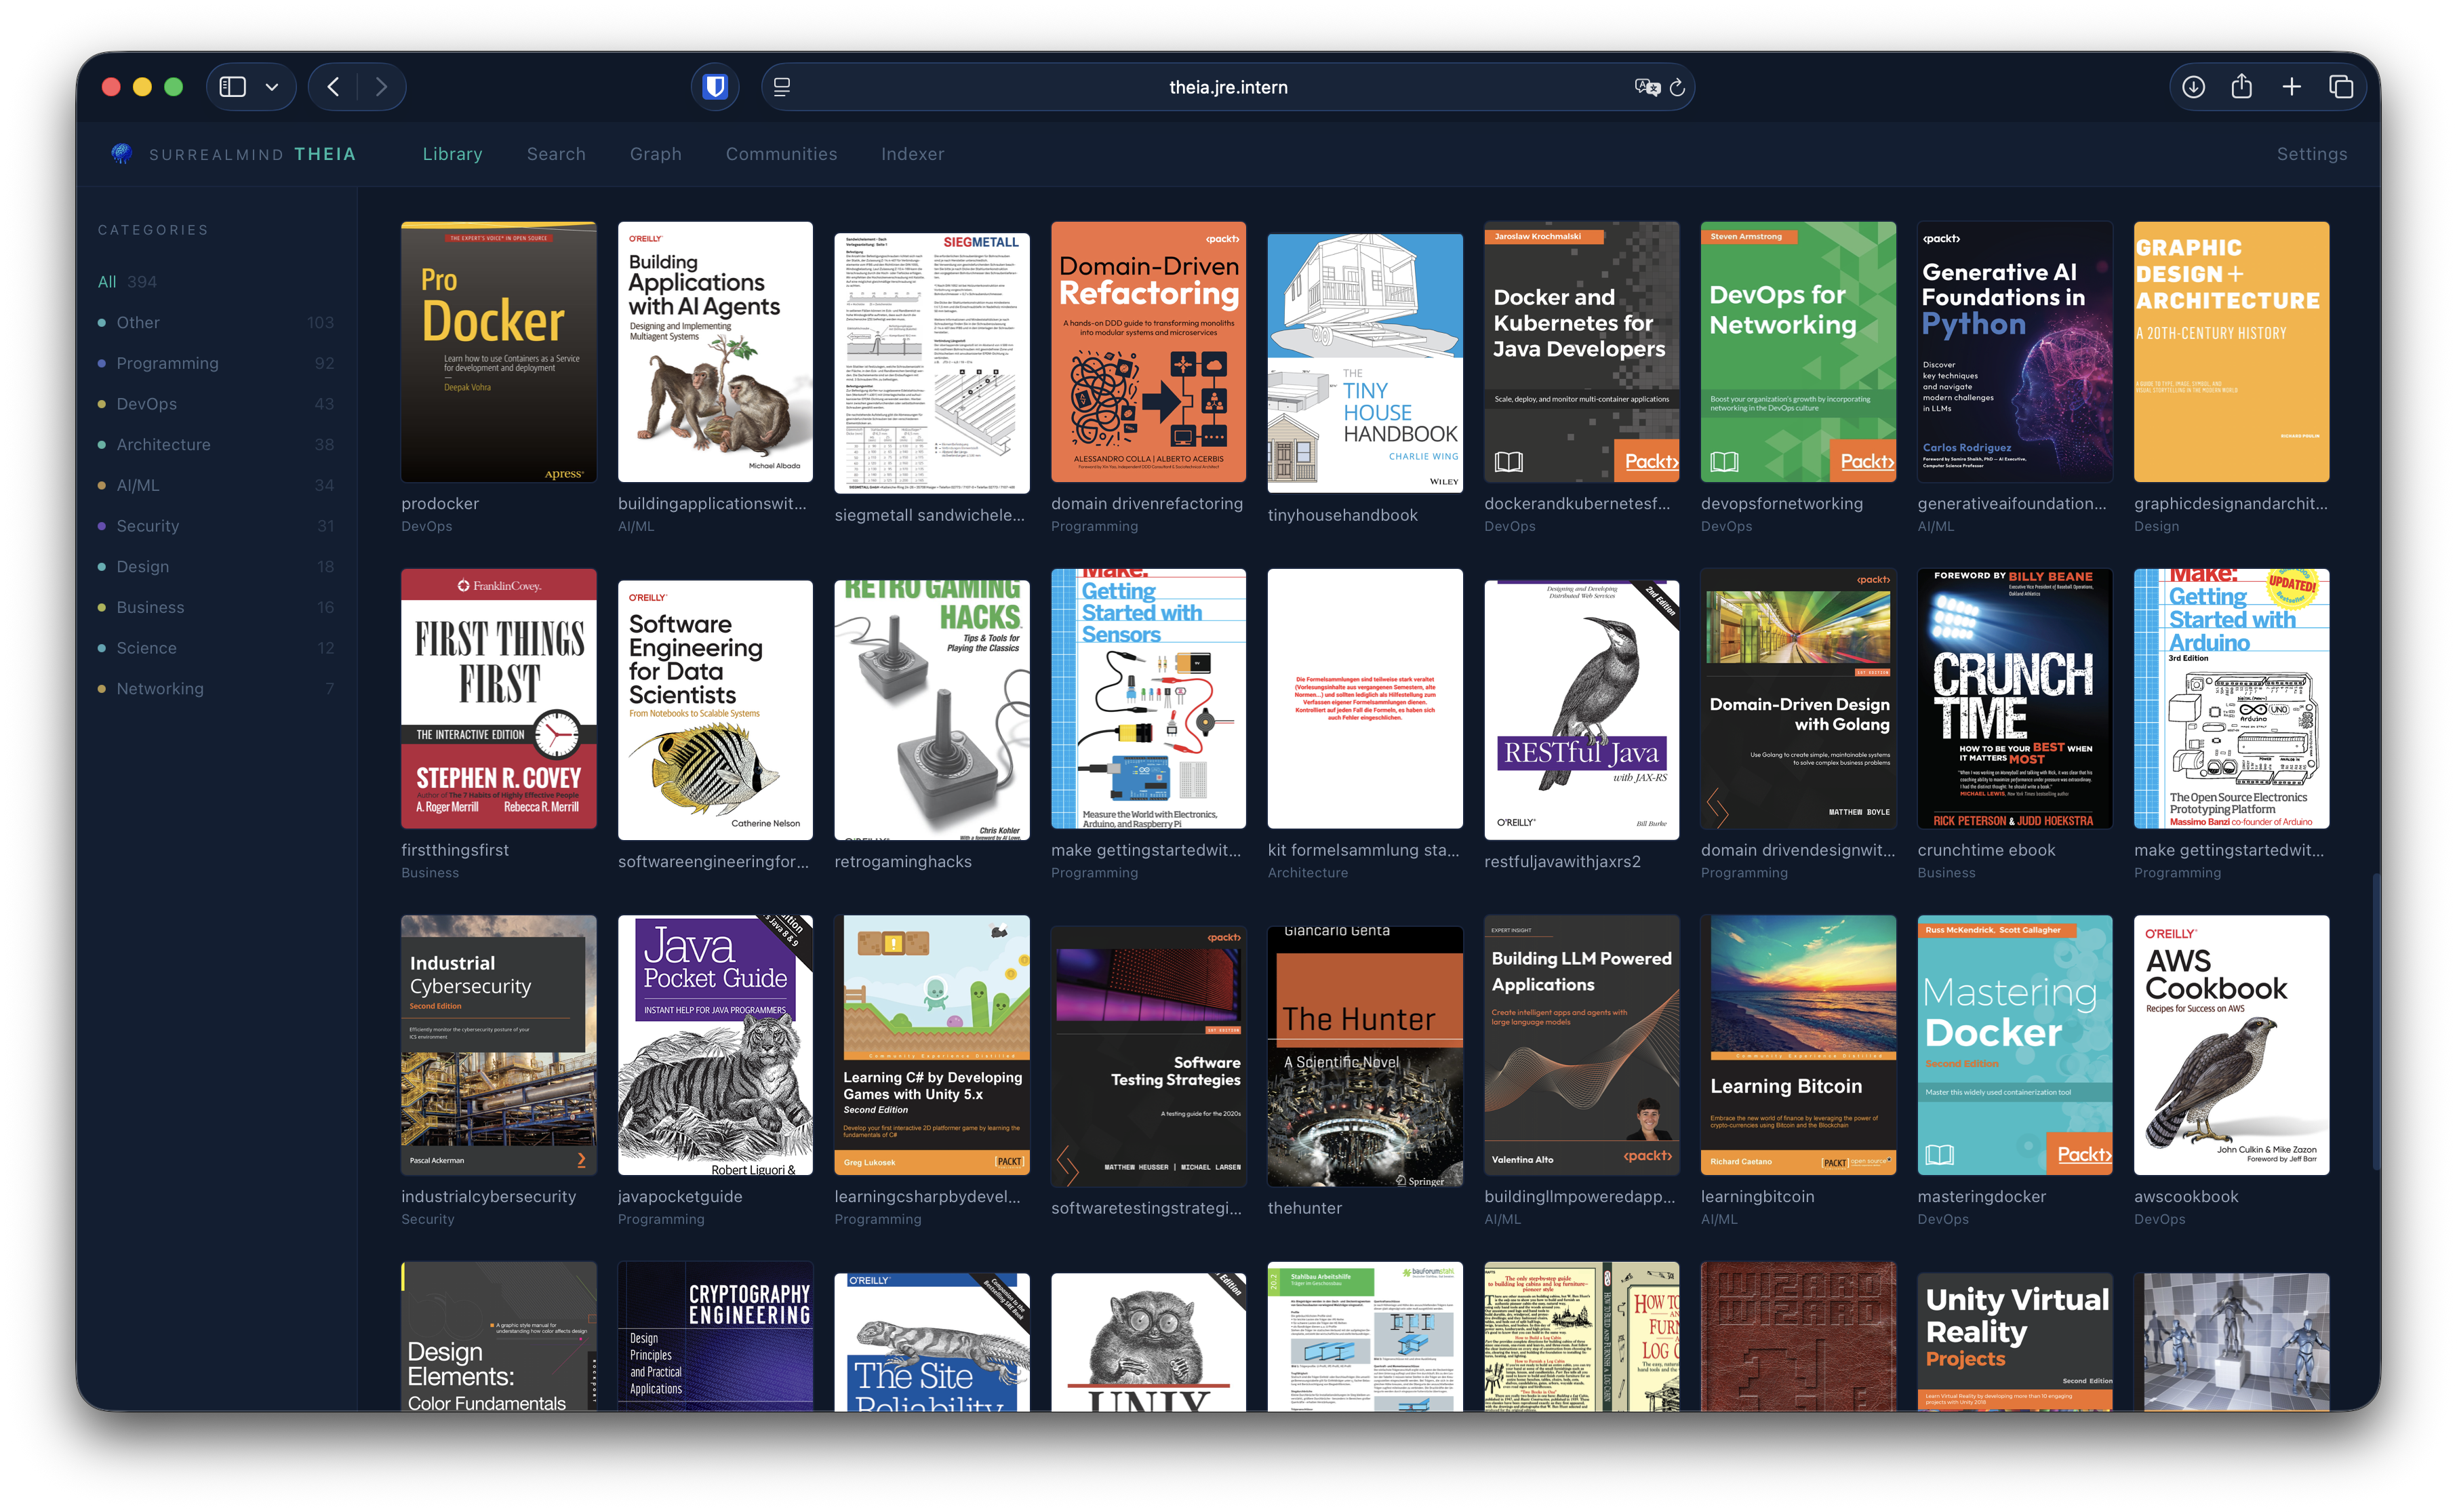
Task: Click the 'learningcsharpbydevel...' title text
Action: [x=927, y=1197]
